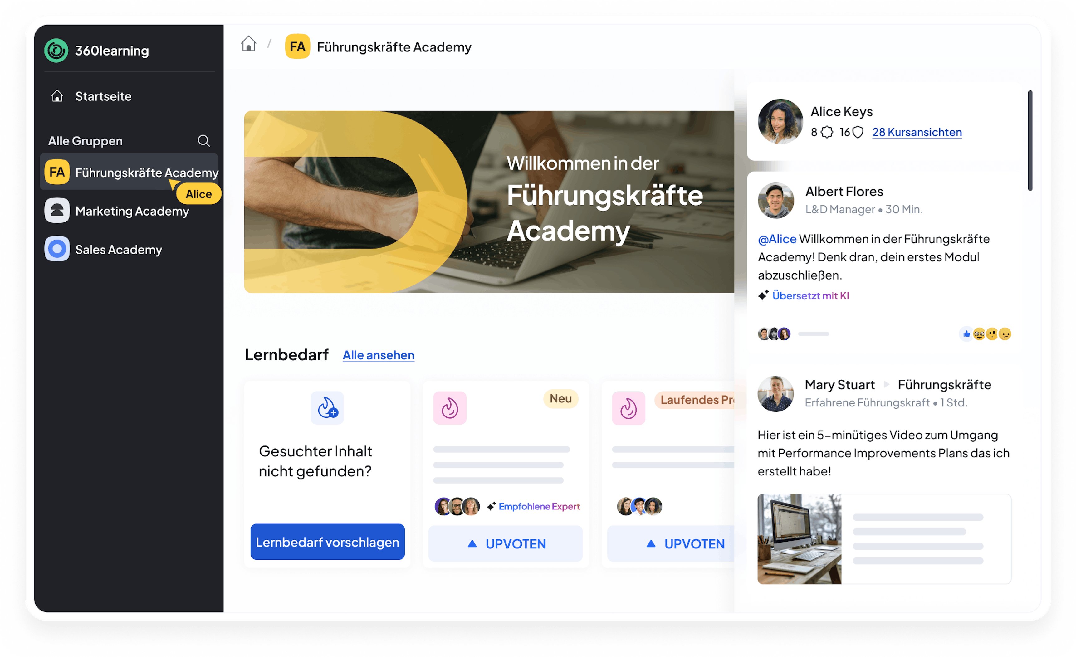The image size is (1076, 657).
Task: Click the blue flame-plus Lernbedarf icon
Action: click(327, 408)
